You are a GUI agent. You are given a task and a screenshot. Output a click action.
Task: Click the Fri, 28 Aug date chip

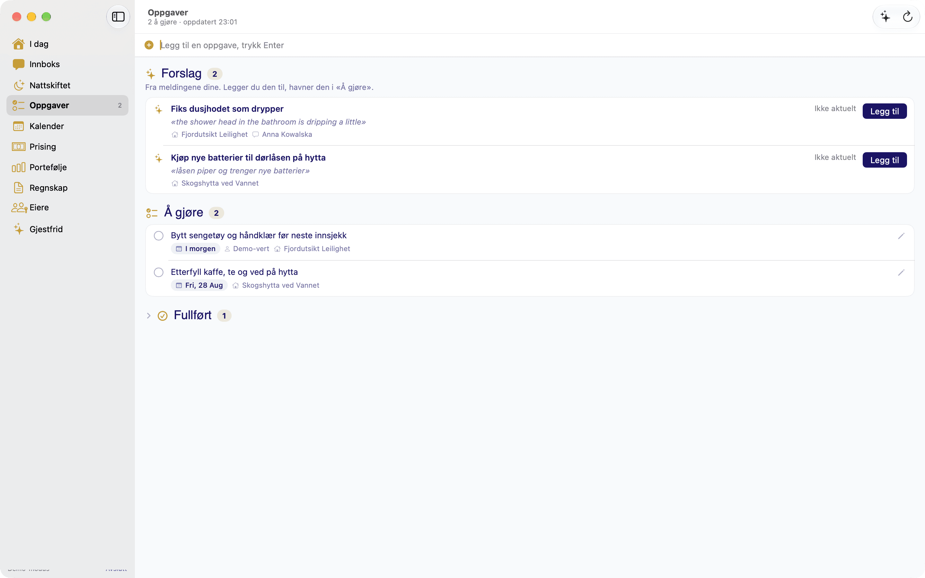[199, 285]
